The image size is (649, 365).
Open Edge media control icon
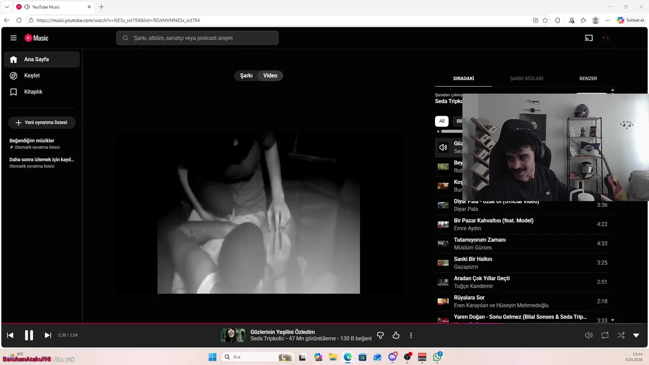tap(571, 20)
